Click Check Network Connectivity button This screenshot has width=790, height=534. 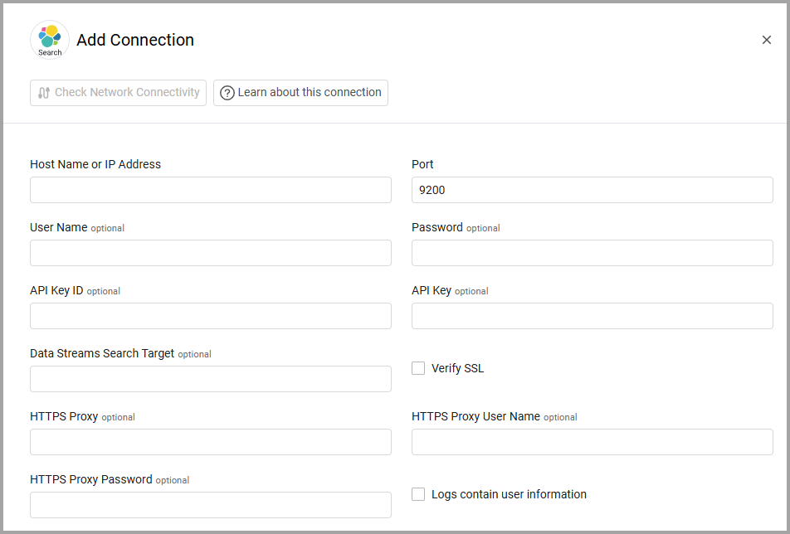pyautogui.click(x=118, y=93)
